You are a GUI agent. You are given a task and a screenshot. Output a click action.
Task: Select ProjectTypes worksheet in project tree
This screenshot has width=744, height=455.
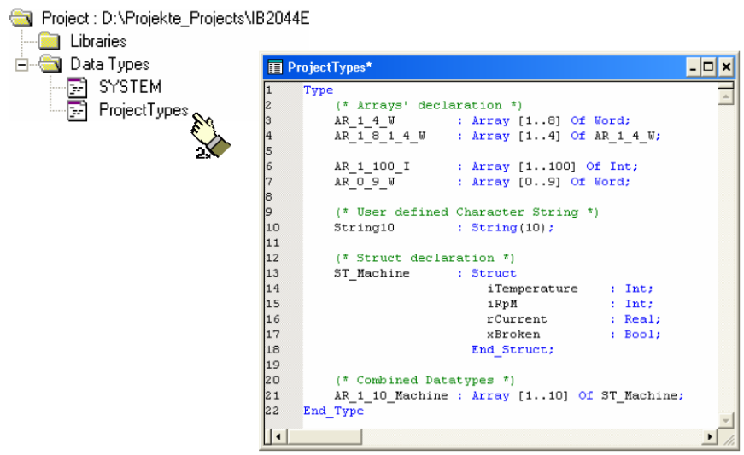coord(144,110)
